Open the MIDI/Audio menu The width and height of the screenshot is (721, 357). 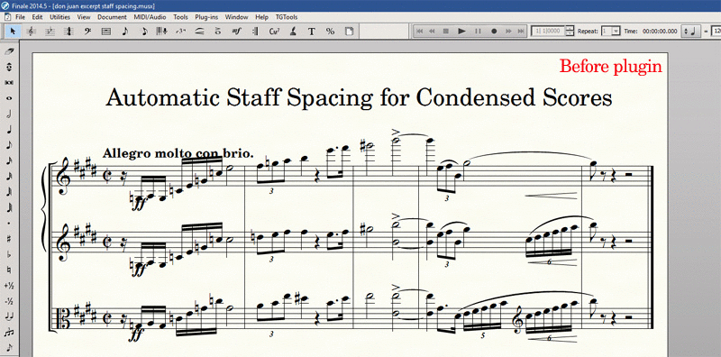(x=150, y=17)
